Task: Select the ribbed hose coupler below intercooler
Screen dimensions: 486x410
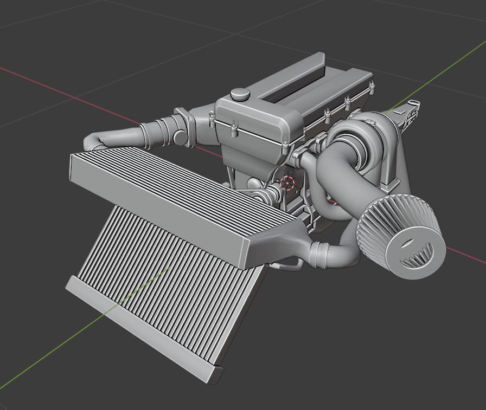Action: 321,255
